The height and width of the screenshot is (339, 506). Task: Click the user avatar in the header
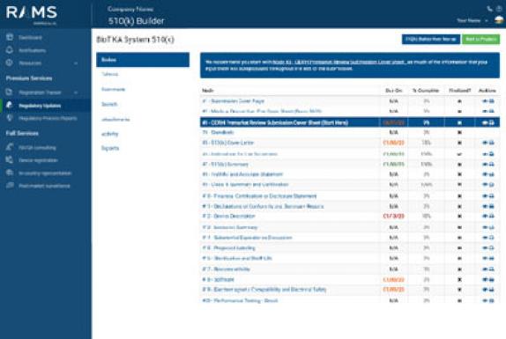tap(499, 20)
